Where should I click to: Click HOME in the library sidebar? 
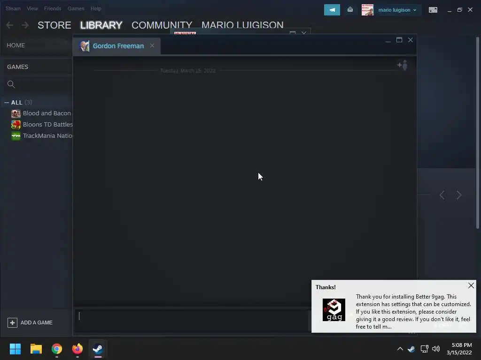[16, 45]
